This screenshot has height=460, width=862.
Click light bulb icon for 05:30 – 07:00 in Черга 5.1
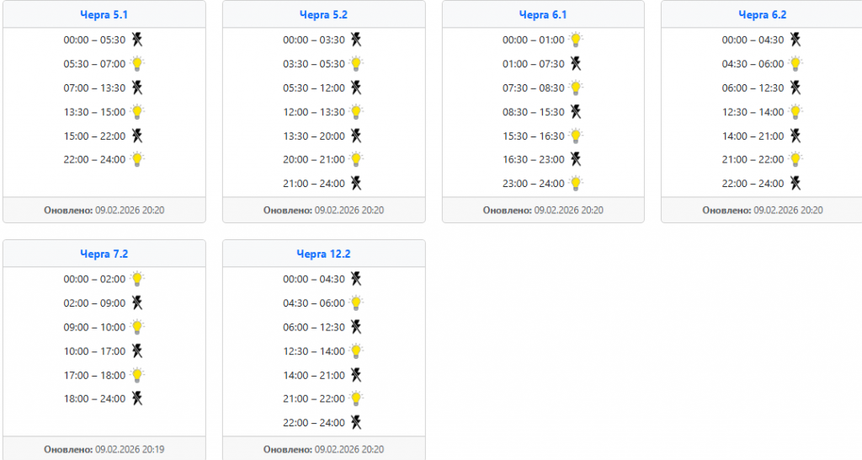137,63
